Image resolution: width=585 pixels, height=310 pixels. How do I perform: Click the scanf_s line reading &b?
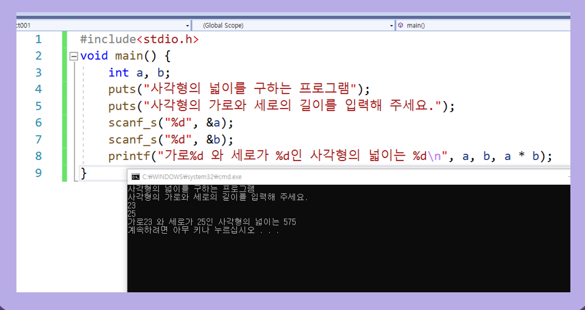[171, 139]
